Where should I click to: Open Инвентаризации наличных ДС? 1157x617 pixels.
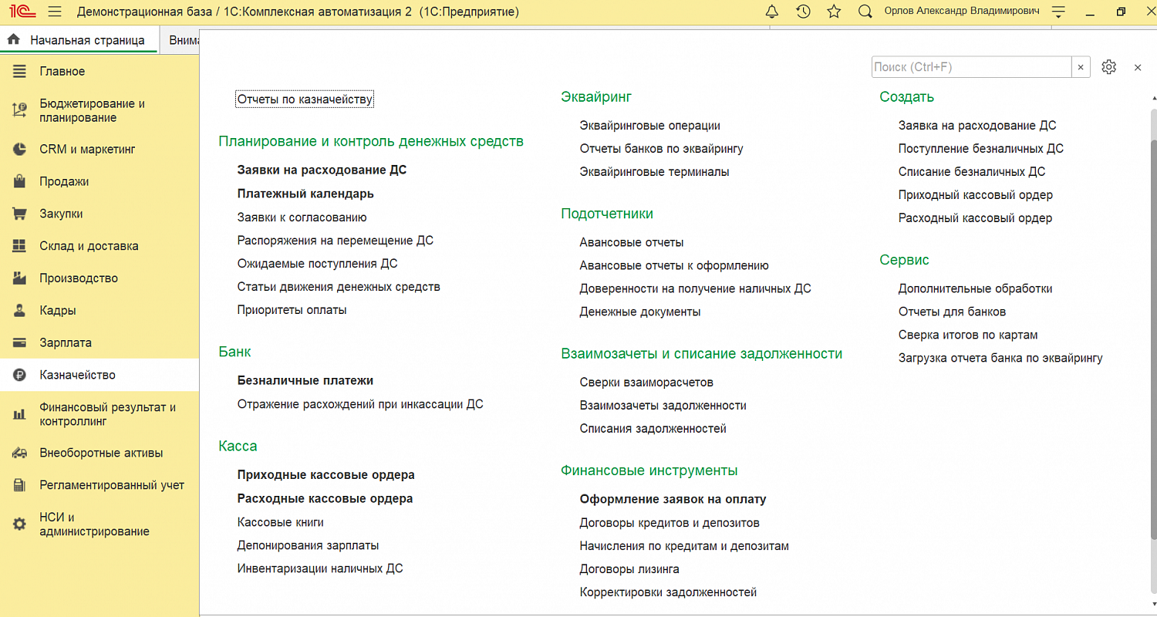(x=320, y=568)
